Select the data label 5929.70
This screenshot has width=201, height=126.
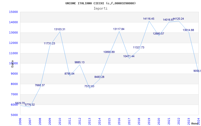click(20, 103)
